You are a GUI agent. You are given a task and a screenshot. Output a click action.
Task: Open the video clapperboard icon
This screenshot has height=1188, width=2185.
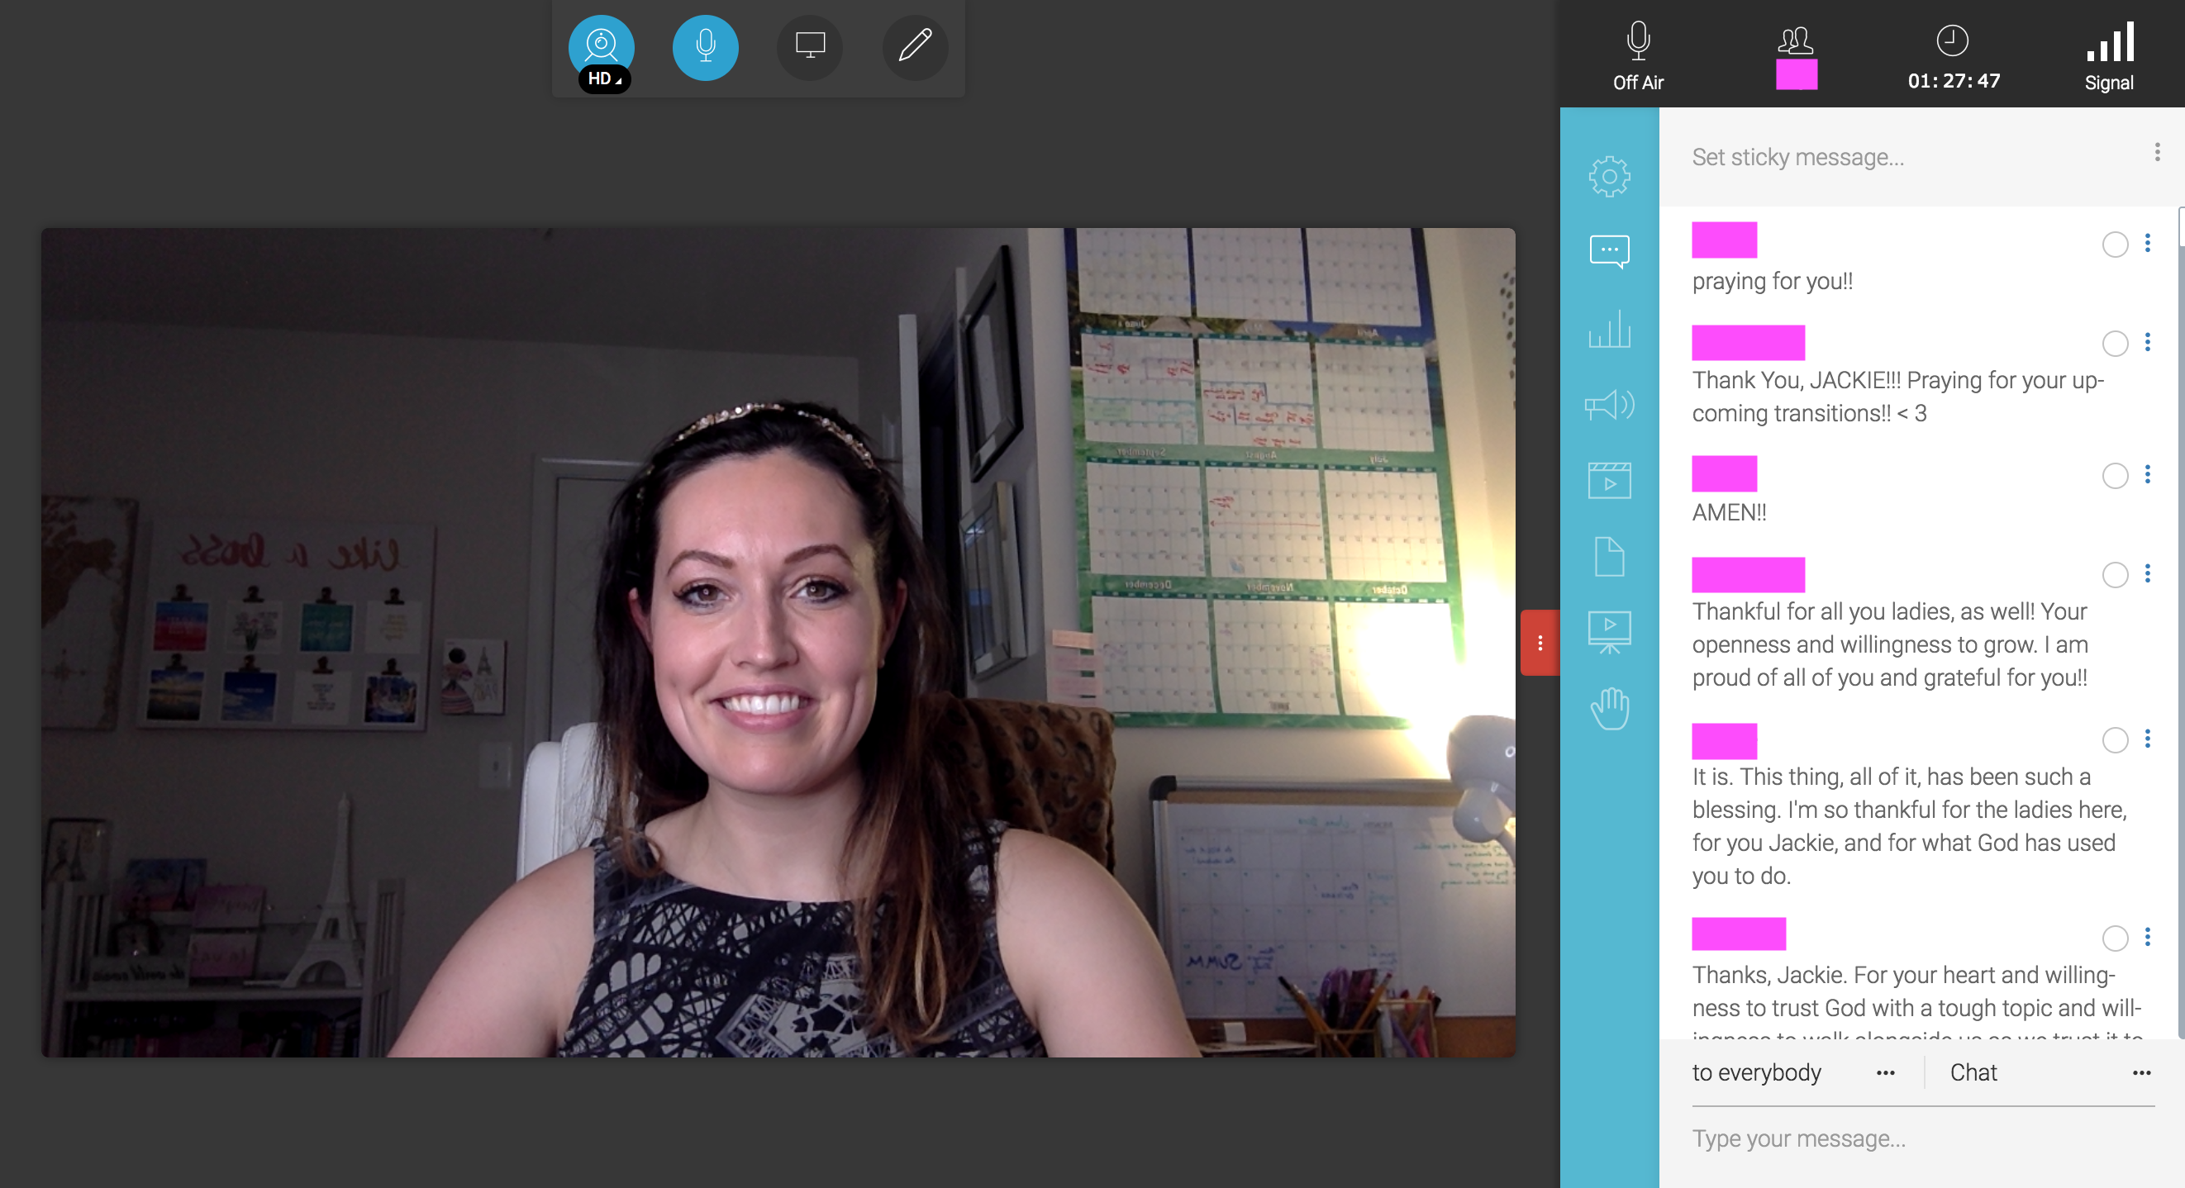click(x=1608, y=481)
